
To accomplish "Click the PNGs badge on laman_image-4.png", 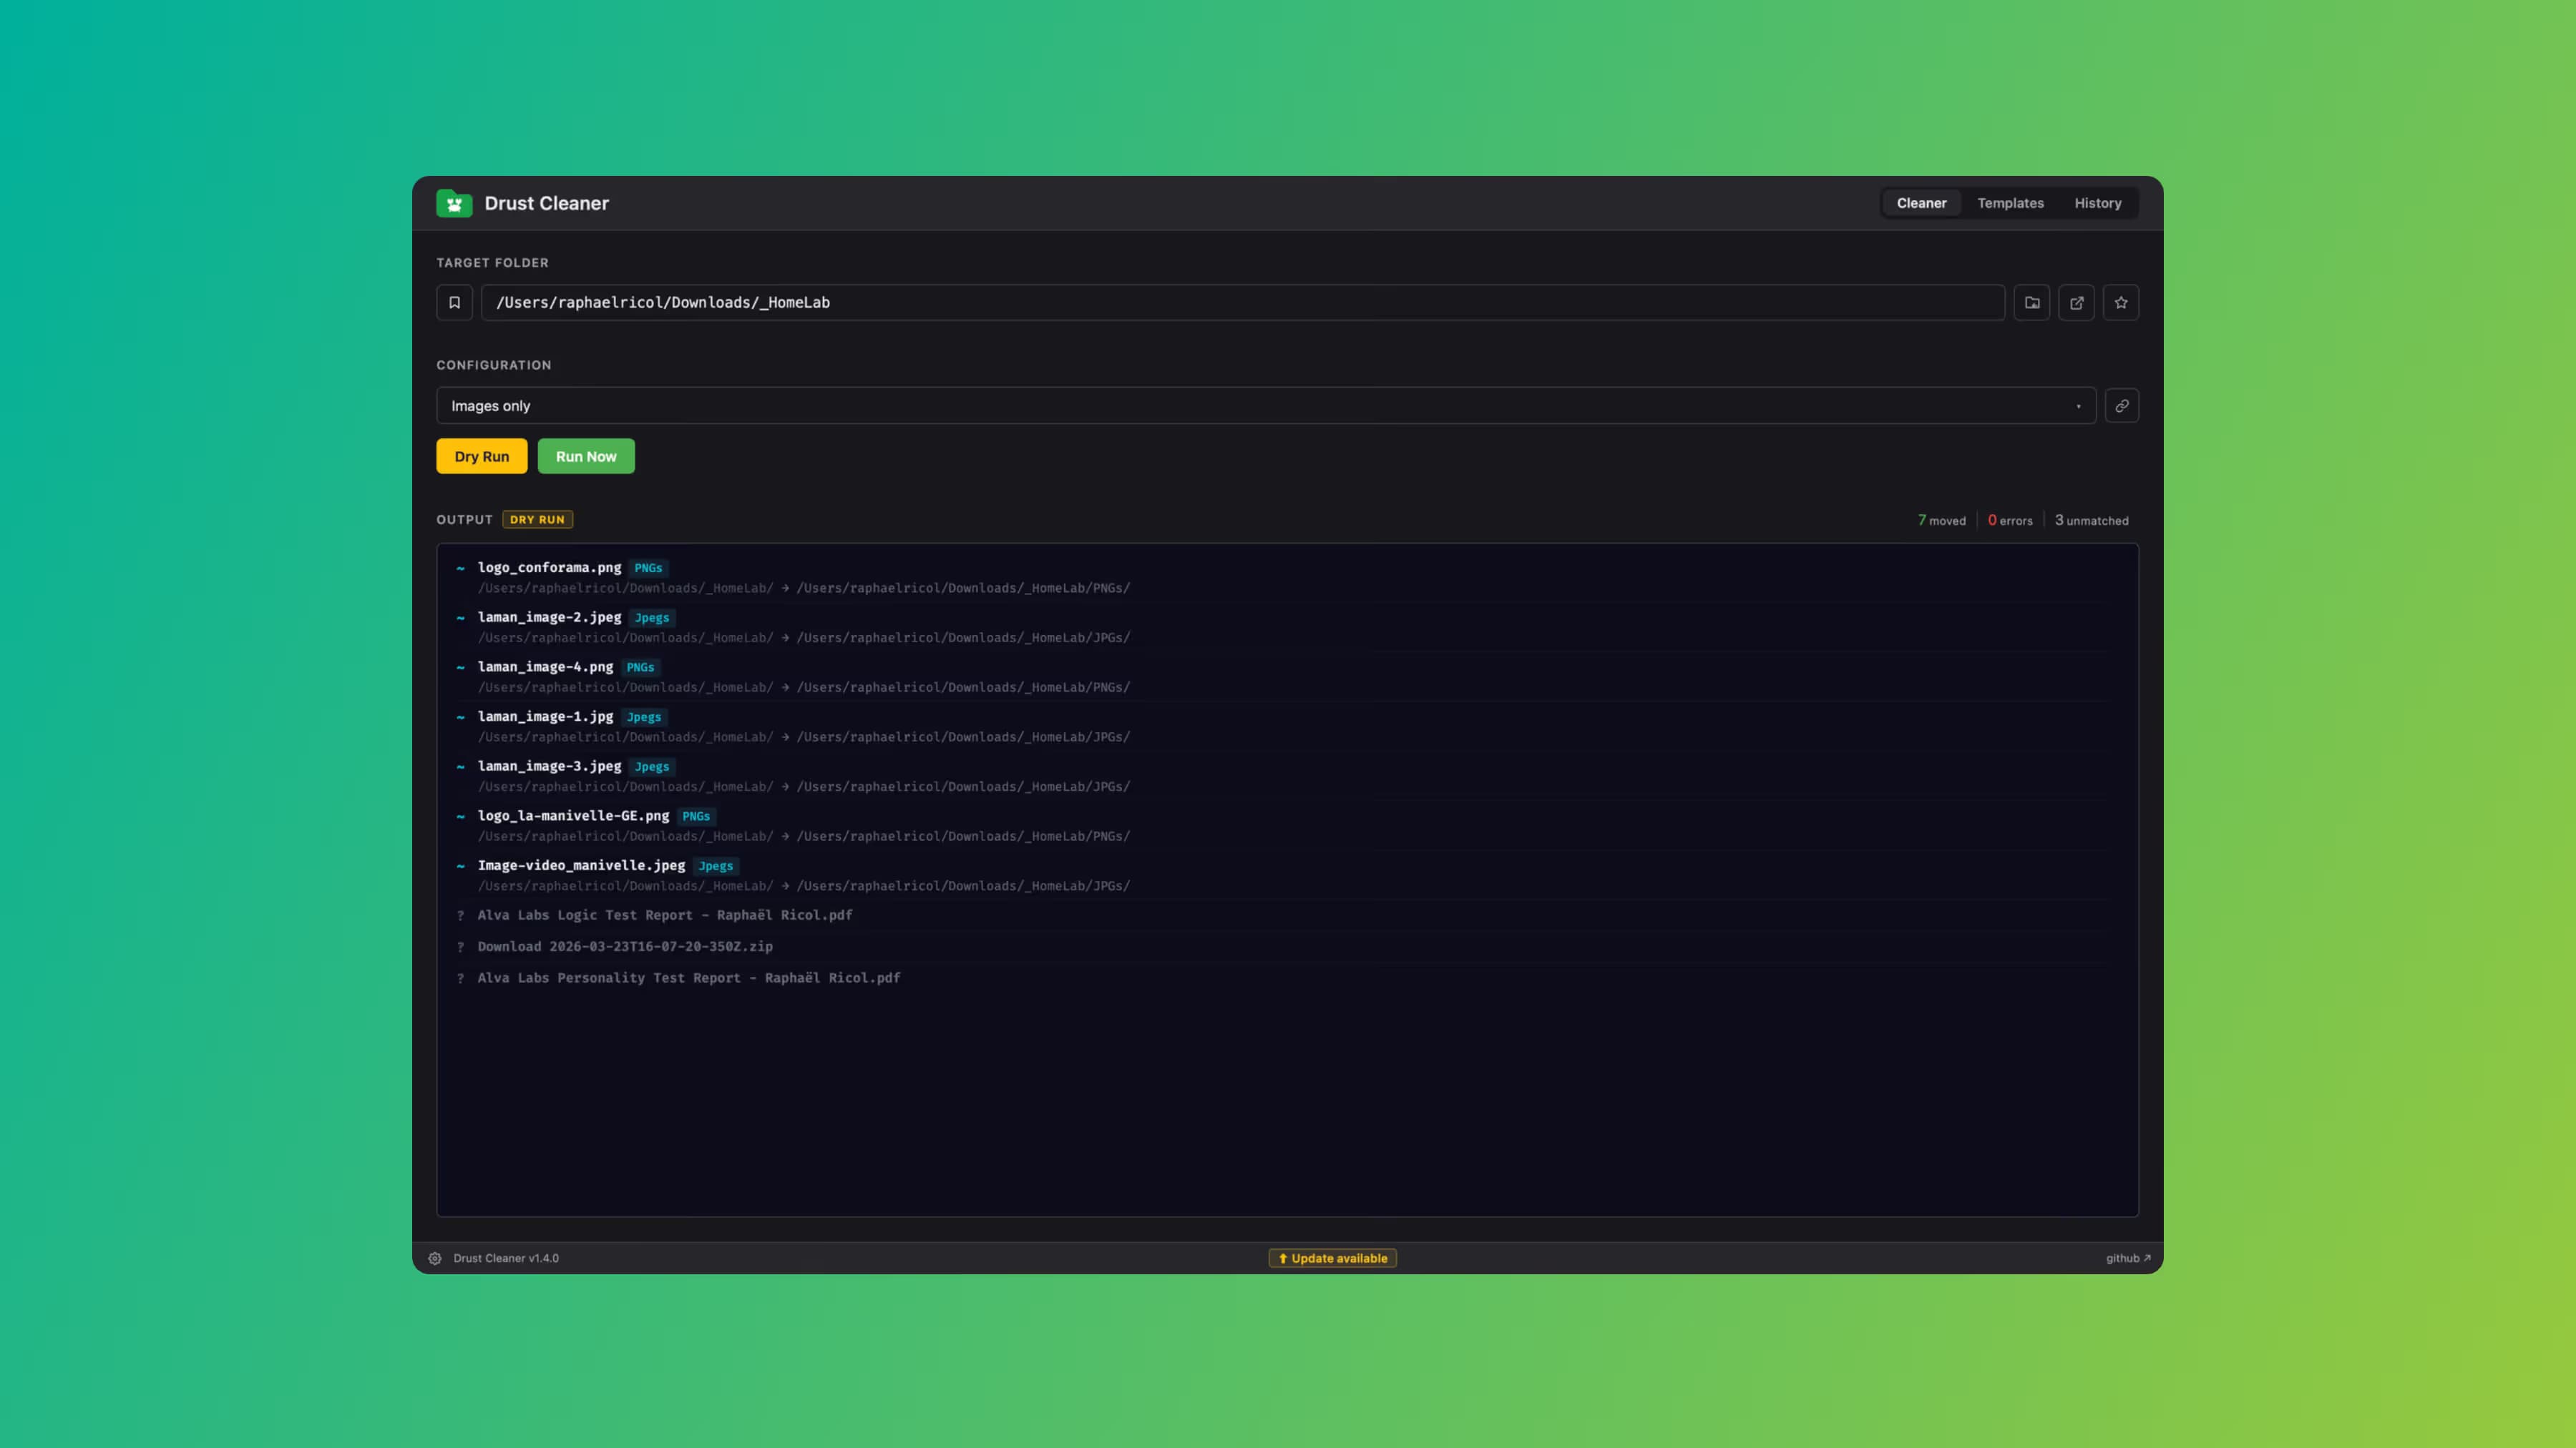I will (640, 666).
